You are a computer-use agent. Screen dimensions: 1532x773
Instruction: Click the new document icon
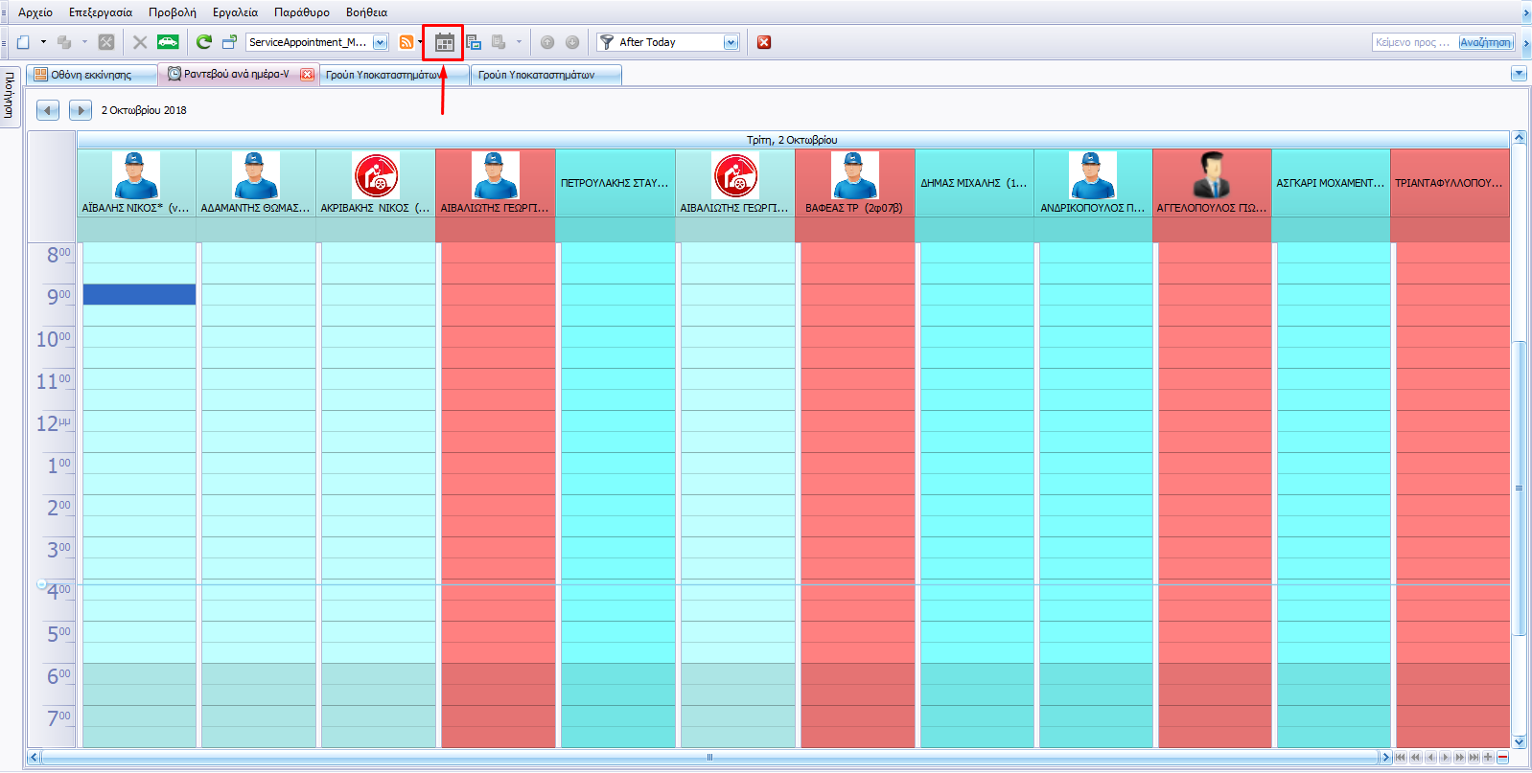(x=24, y=42)
